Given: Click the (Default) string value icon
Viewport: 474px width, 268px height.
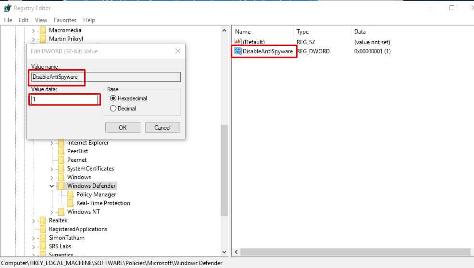Looking at the screenshot, I should tap(238, 42).
